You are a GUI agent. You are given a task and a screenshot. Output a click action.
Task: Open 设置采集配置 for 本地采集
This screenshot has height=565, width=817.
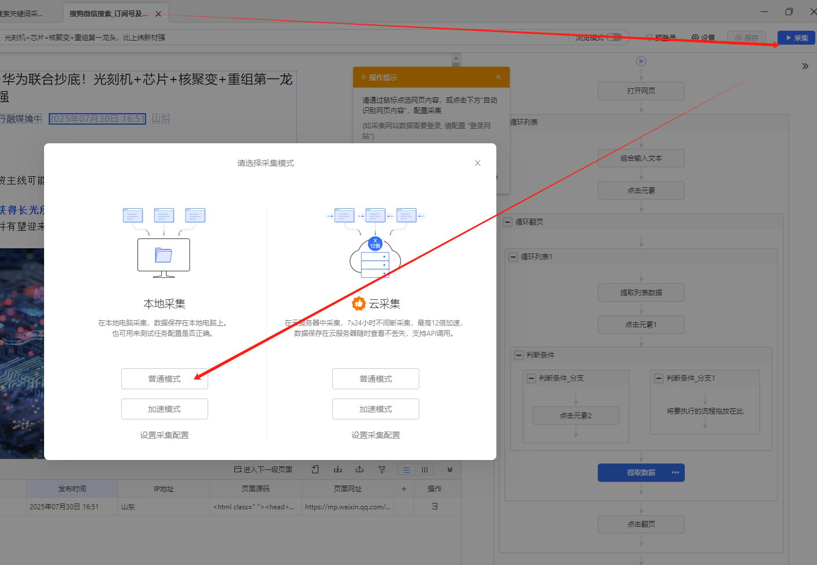click(x=165, y=435)
